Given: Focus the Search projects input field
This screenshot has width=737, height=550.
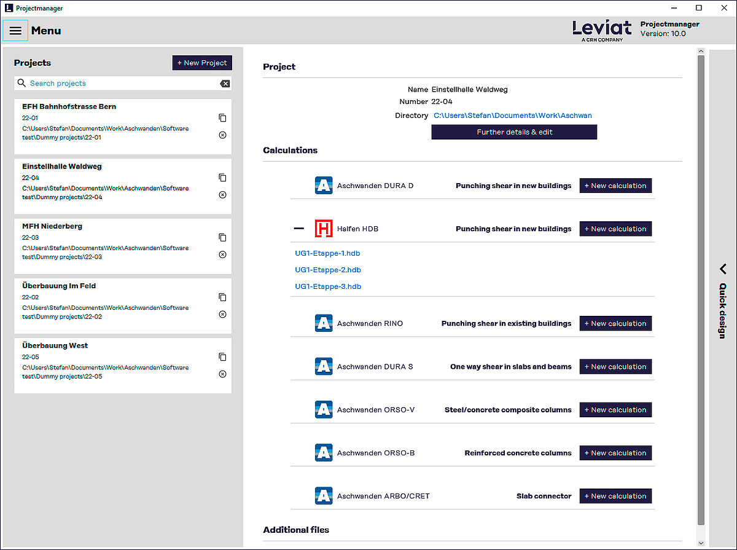Looking at the screenshot, I should [123, 84].
